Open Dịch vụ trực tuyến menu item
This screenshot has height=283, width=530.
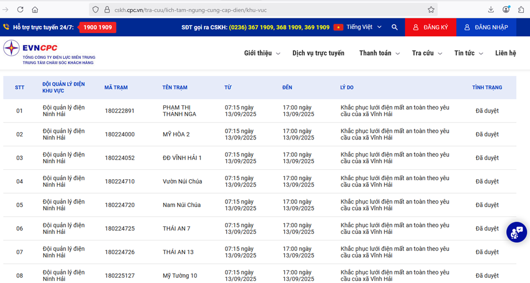[318, 53]
